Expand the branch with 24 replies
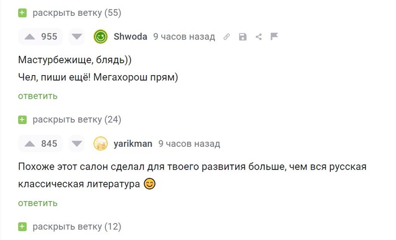Screen dimensions: 396x240 (76, 119)
